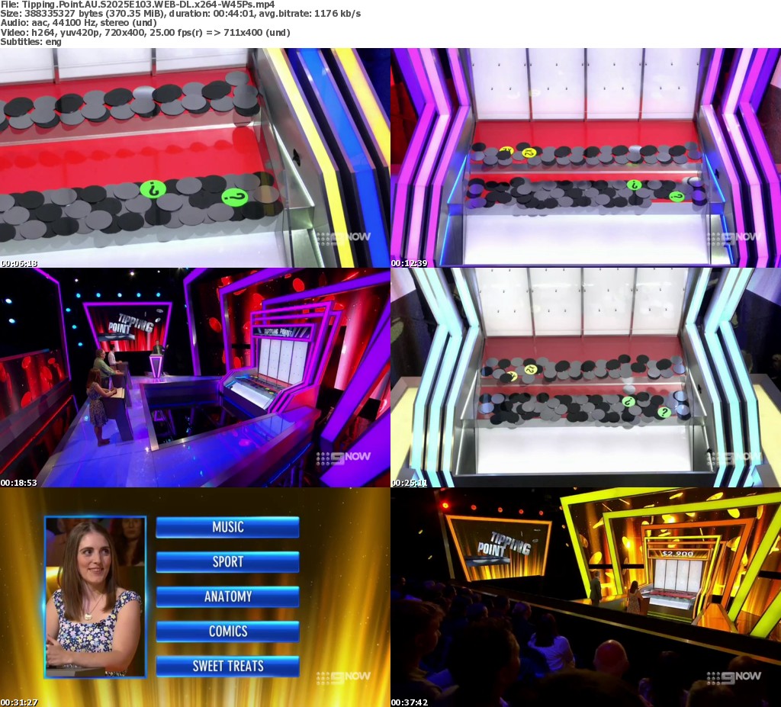Viewport: 781px width, 707px height.
Task: Click the 00:12:39 timestamp label
Action: pos(410,263)
